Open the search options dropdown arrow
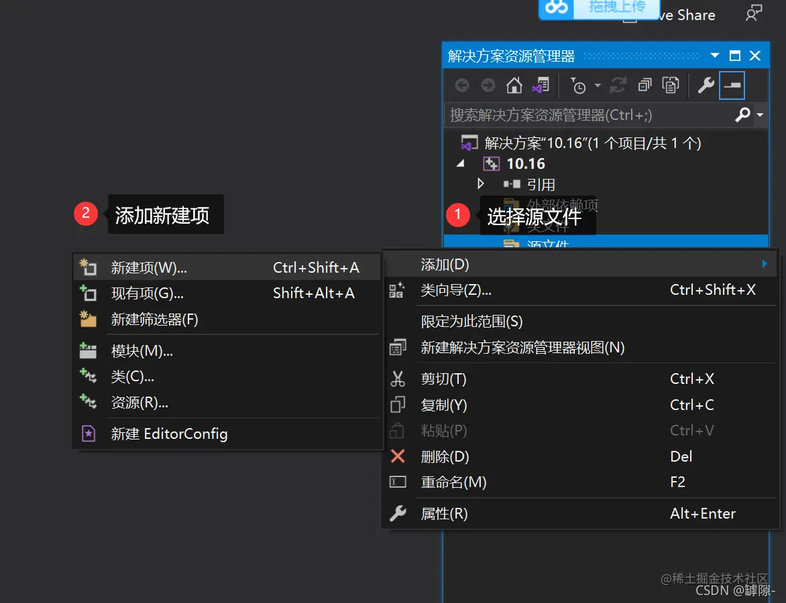This screenshot has height=603, width=786. pos(760,115)
